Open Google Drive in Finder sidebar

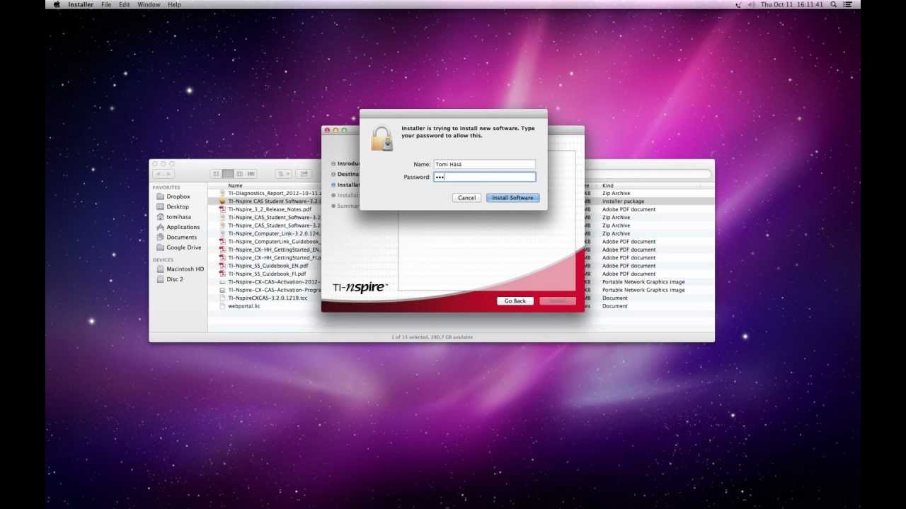point(178,247)
